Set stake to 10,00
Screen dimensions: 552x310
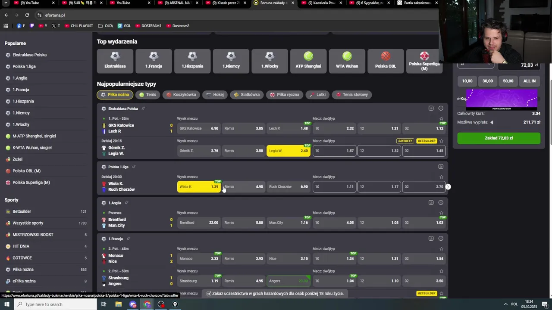[467, 81]
